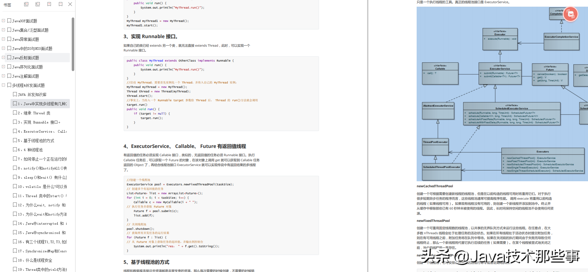Click the add bookmark icon
588x272 pixels.
click(49, 4)
